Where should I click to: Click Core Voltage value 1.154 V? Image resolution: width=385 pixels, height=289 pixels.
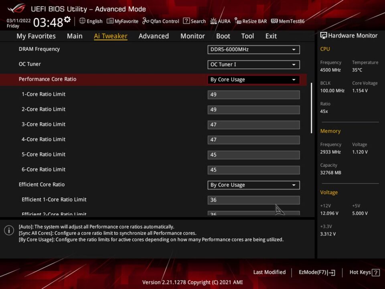tap(360, 91)
